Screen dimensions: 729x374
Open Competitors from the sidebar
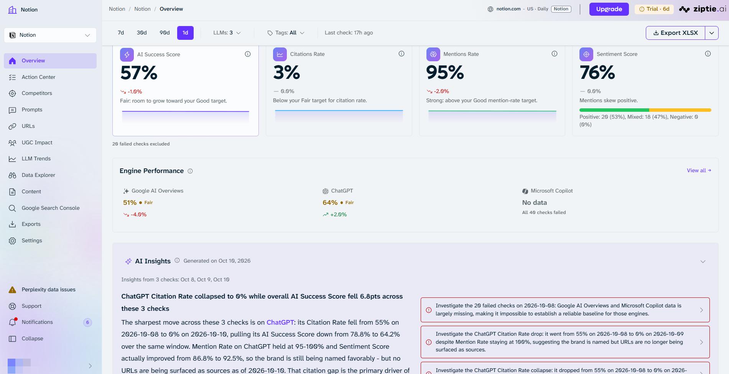coord(50,93)
